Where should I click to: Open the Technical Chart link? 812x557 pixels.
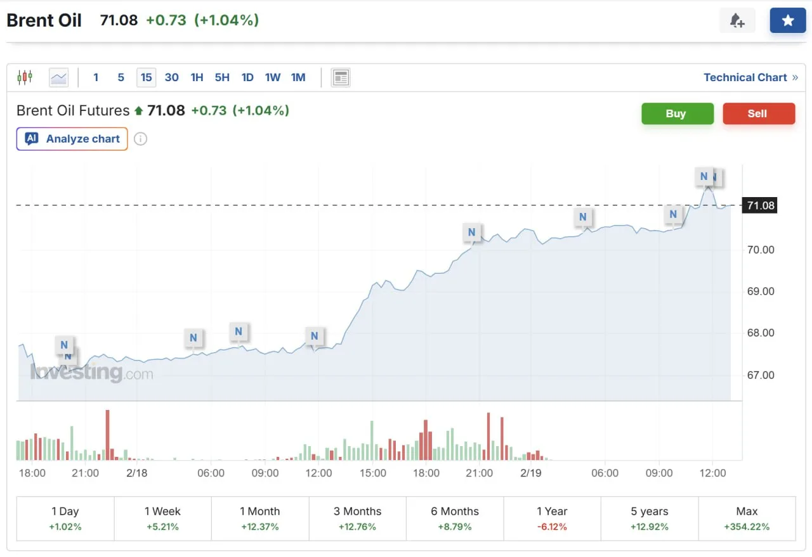tap(750, 77)
